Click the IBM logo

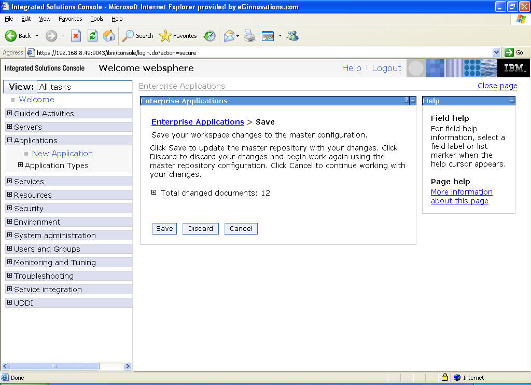514,68
